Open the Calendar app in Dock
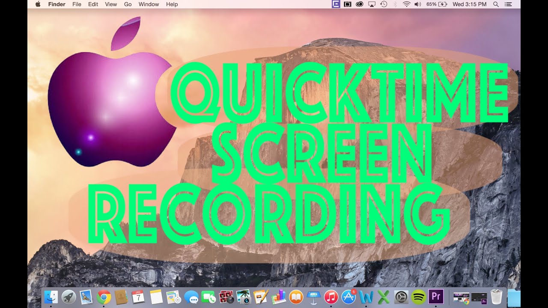This screenshot has height=308, width=548. pos(138,296)
